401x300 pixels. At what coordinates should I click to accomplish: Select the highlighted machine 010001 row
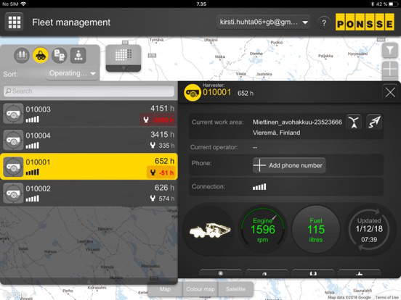[89, 167]
